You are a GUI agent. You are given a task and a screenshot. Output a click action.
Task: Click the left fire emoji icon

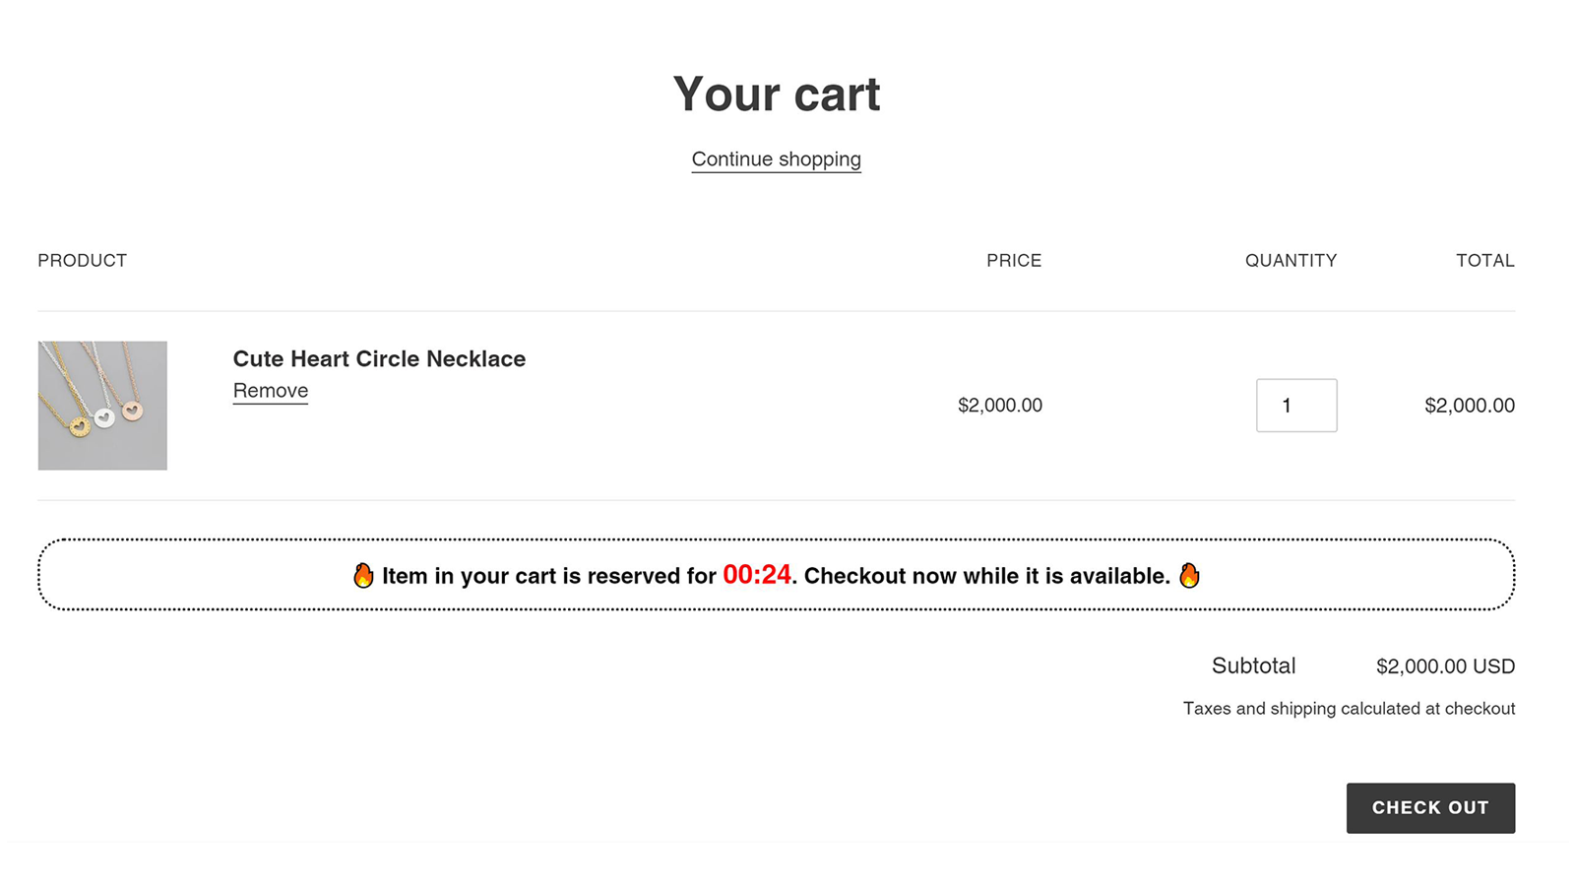click(363, 576)
